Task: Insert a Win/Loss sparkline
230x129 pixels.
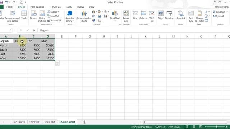Action: coord(152,16)
